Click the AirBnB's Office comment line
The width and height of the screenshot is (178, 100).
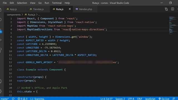(x=42, y=88)
